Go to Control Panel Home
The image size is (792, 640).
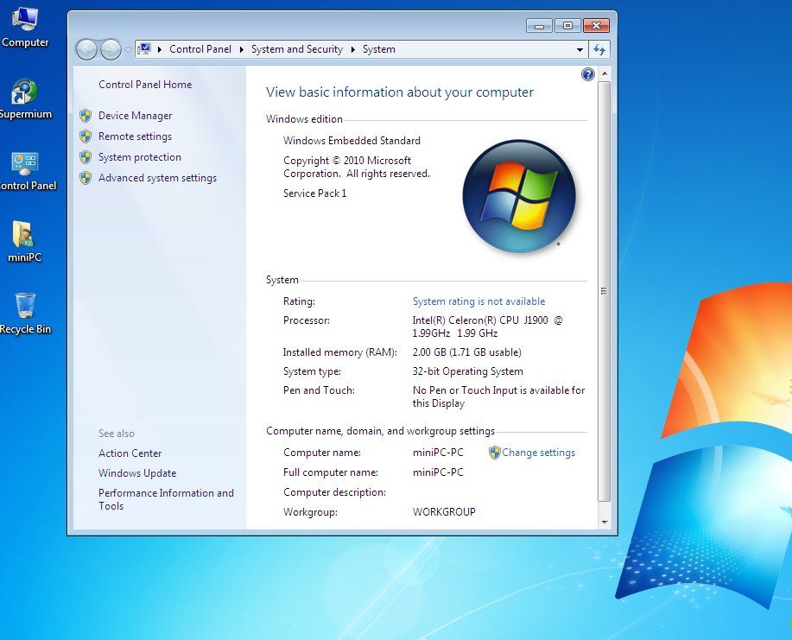point(145,85)
